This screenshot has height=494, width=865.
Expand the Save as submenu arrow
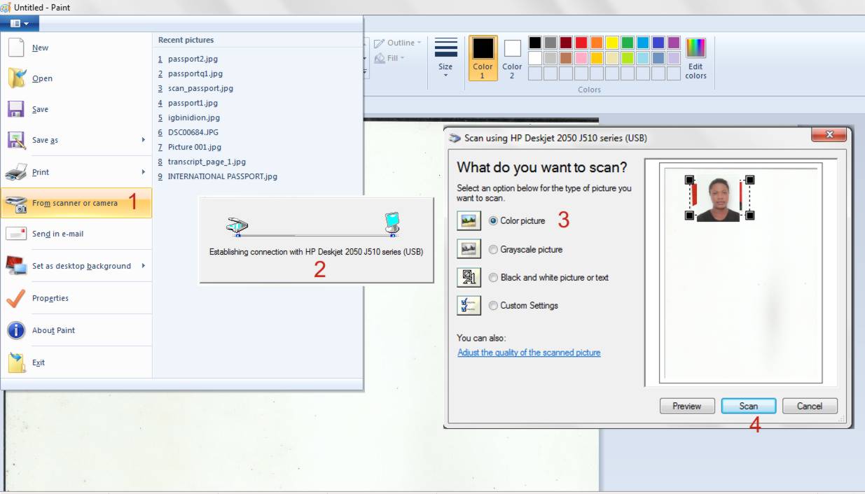pos(144,140)
